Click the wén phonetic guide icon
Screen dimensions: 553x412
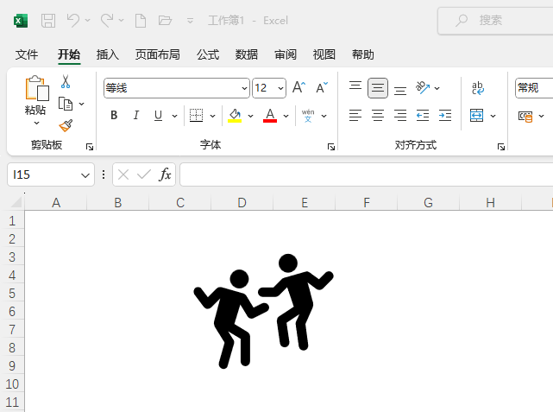click(308, 116)
